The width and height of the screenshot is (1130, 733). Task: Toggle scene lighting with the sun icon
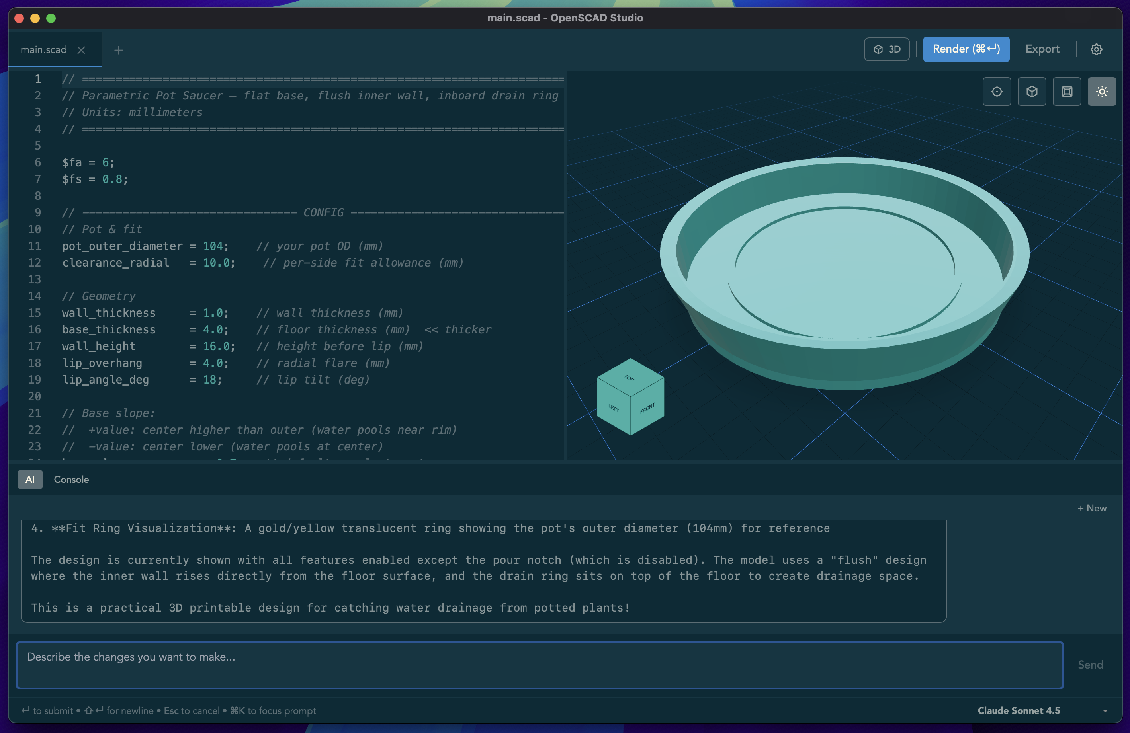(1102, 91)
